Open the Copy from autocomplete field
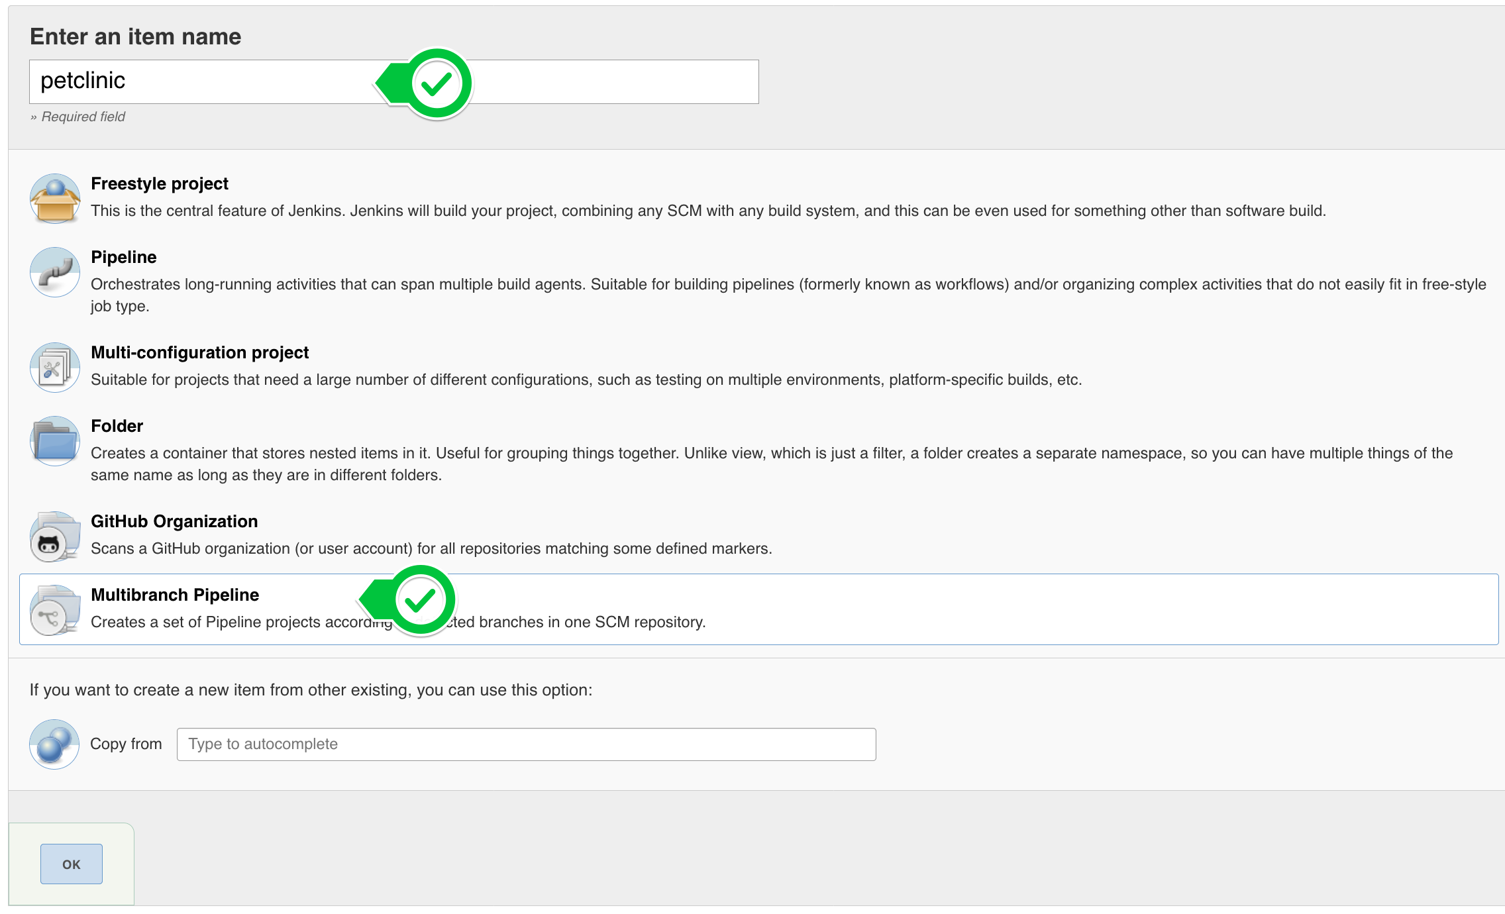Viewport: 1505px width, 914px height. (527, 744)
